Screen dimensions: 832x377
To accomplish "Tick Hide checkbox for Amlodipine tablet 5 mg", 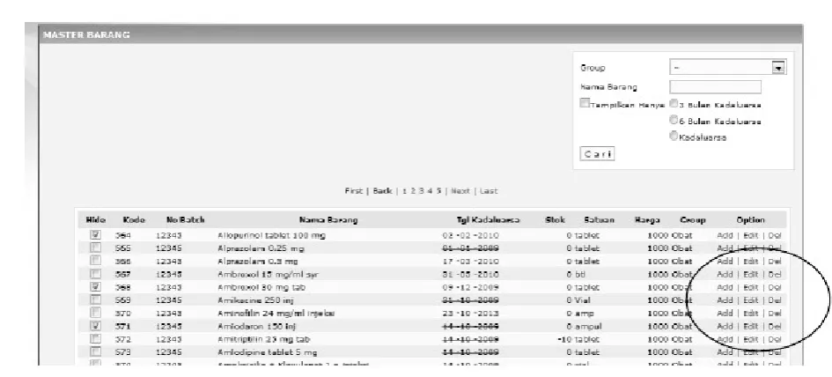I will [x=95, y=352].
